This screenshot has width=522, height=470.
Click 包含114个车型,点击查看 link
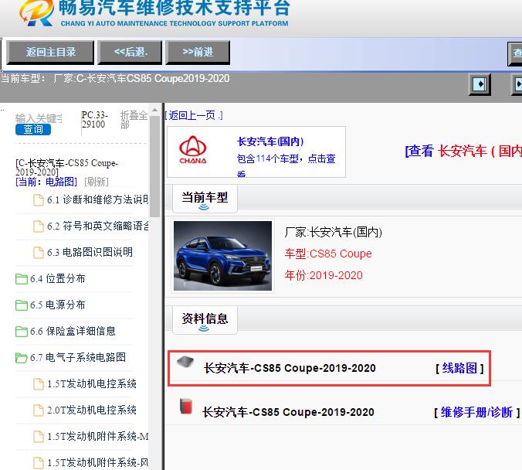point(286,165)
